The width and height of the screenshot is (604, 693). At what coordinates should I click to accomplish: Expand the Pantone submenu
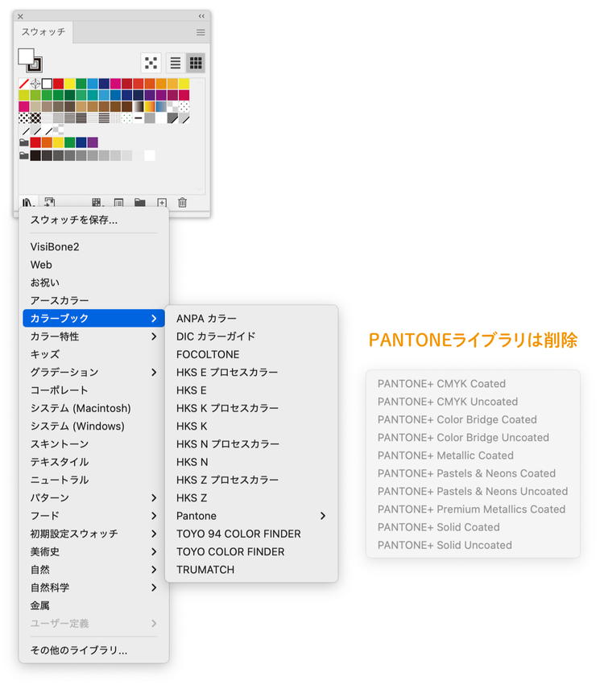(251, 516)
